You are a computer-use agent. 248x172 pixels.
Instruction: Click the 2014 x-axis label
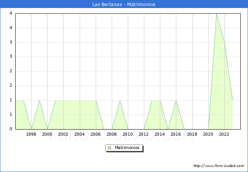(x=160, y=134)
